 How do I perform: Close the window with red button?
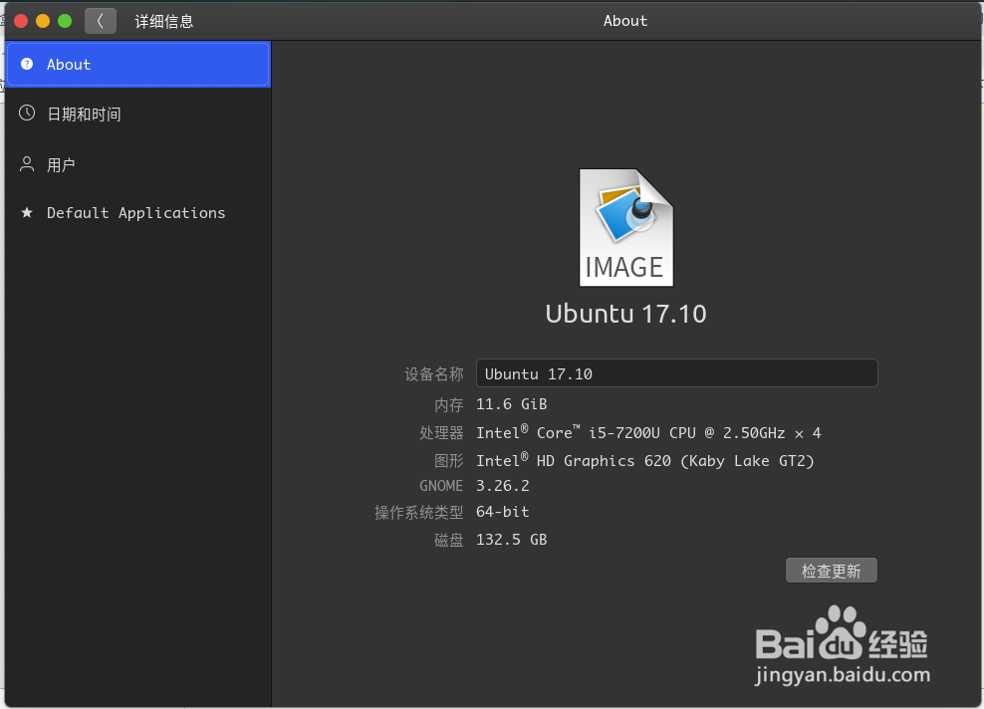pyautogui.click(x=21, y=21)
